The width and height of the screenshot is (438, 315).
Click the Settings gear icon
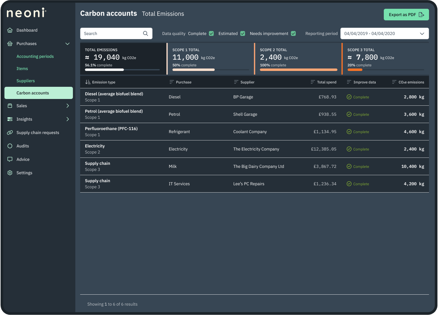10,173
